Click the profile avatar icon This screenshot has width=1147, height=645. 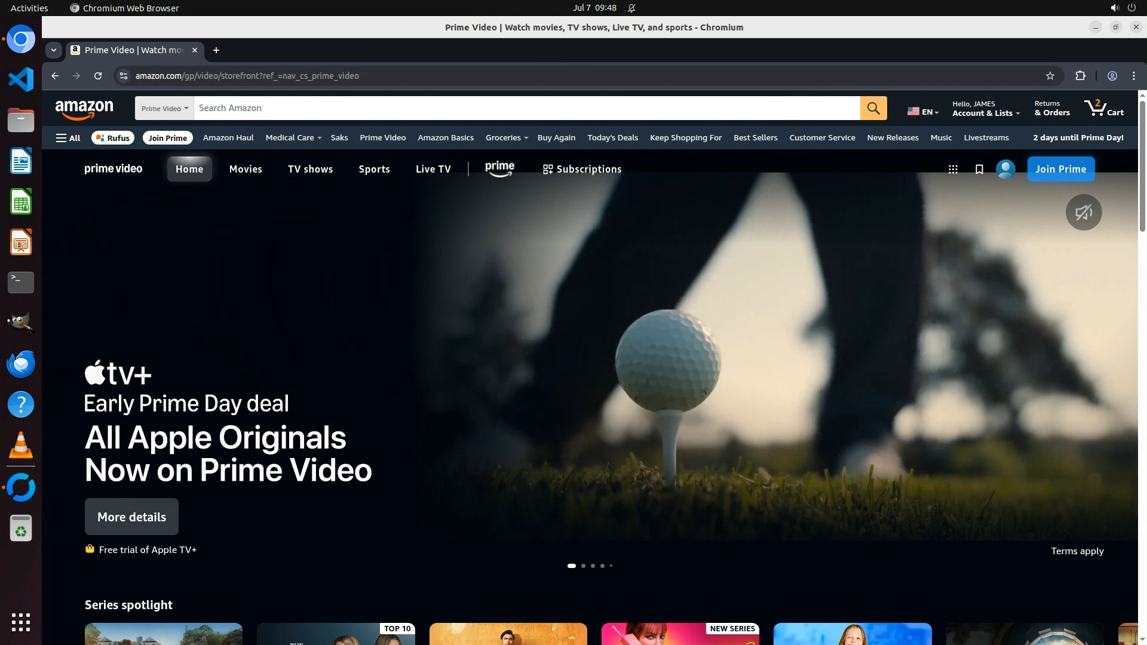(1005, 170)
